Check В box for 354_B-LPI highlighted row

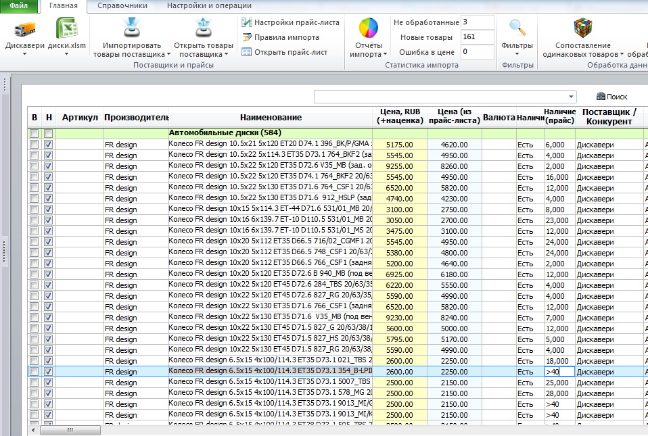[x=34, y=372]
